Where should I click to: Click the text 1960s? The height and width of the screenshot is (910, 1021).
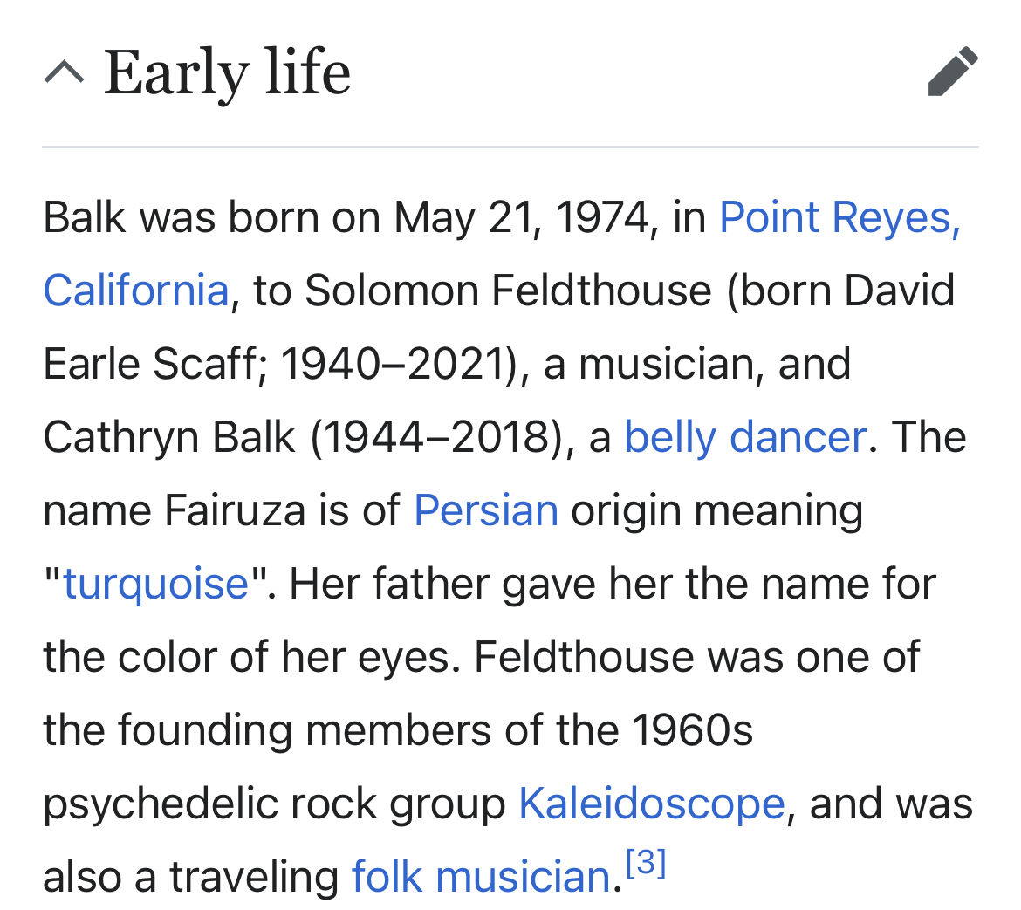point(692,730)
